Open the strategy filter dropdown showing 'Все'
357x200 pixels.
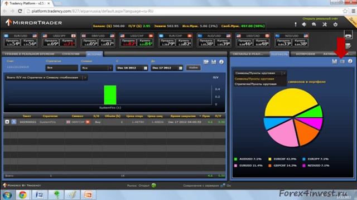pyautogui.click(x=62, y=68)
